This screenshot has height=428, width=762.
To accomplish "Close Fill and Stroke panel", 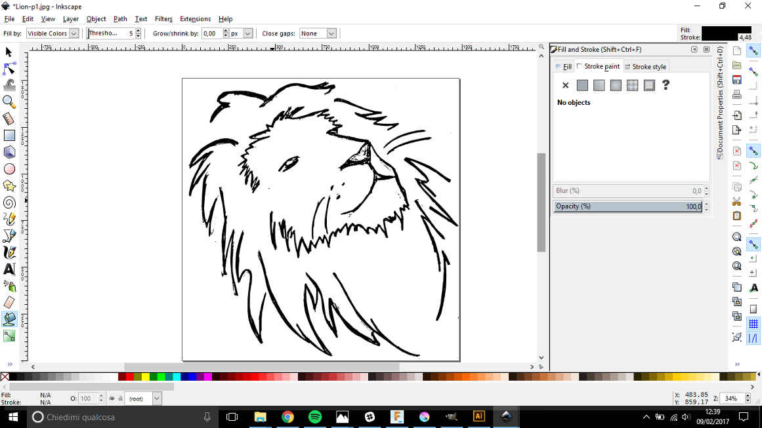I will [x=706, y=50].
